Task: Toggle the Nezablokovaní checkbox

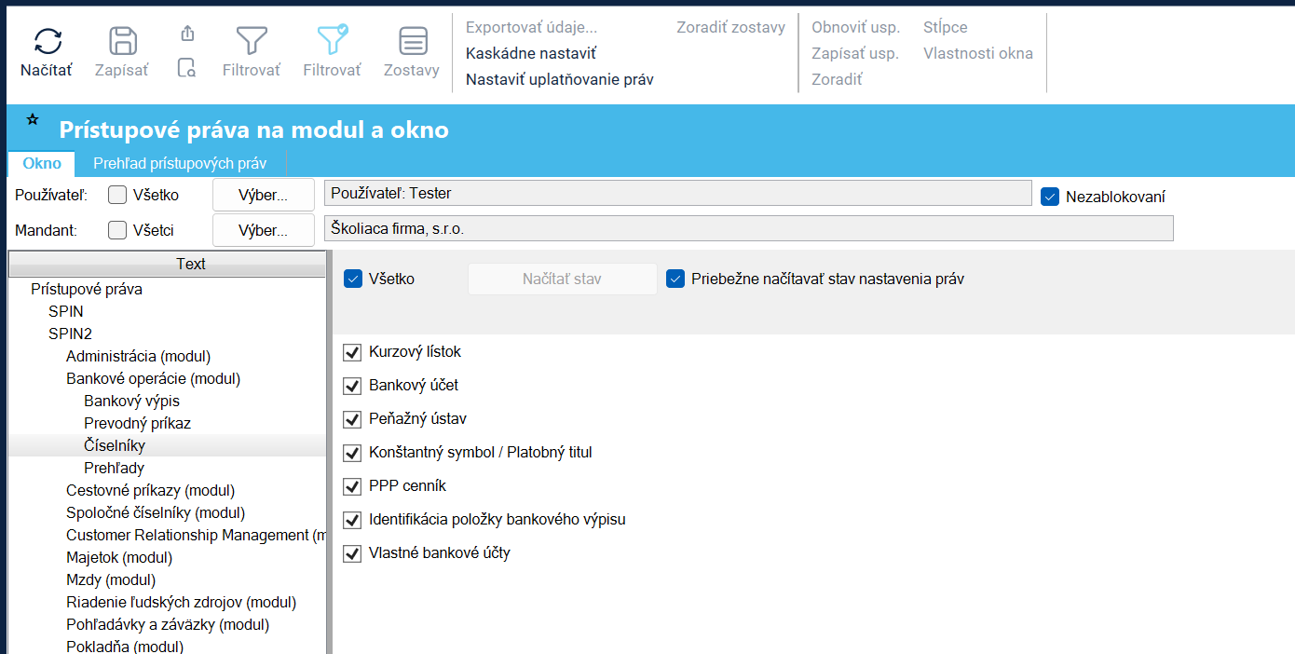Action: pos(1050,197)
